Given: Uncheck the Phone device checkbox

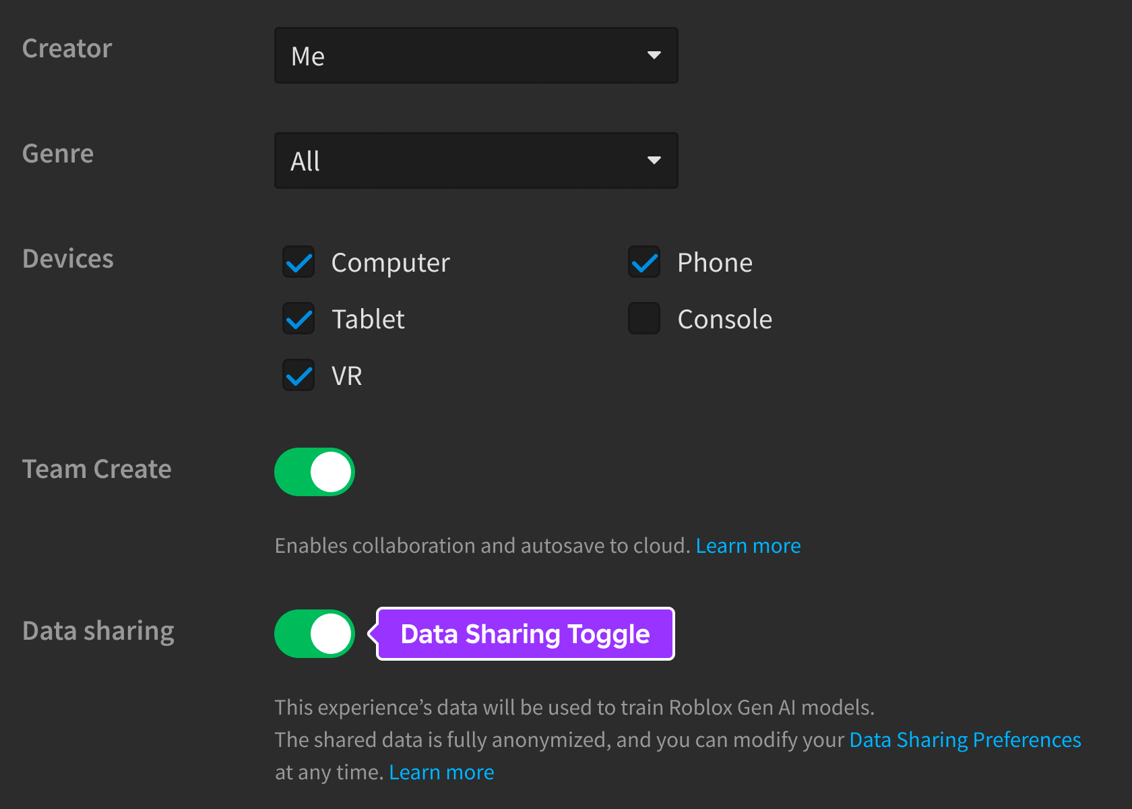Looking at the screenshot, I should pos(644,262).
